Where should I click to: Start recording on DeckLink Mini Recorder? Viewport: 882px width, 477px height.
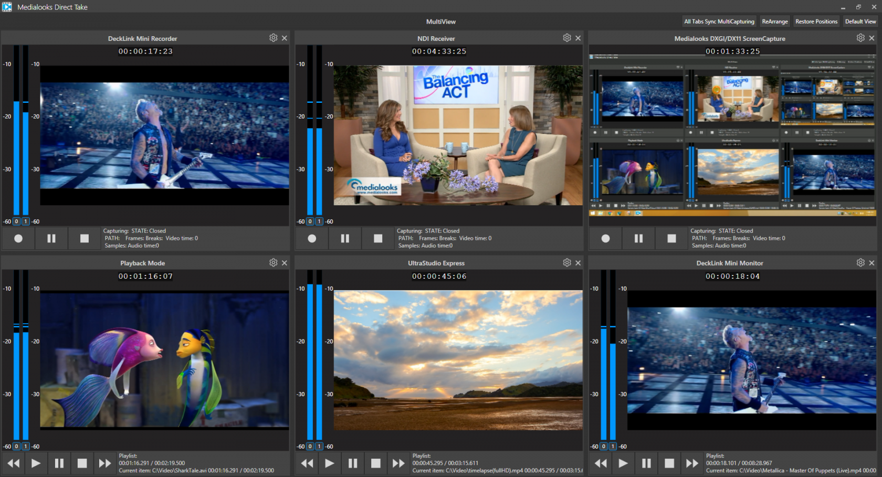tap(18, 238)
